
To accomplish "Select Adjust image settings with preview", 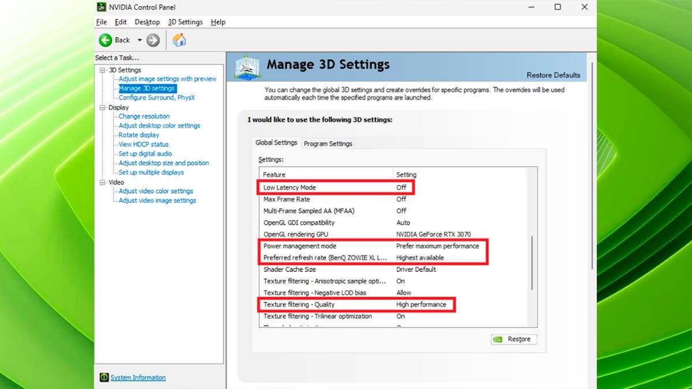I will coord(168,79).
